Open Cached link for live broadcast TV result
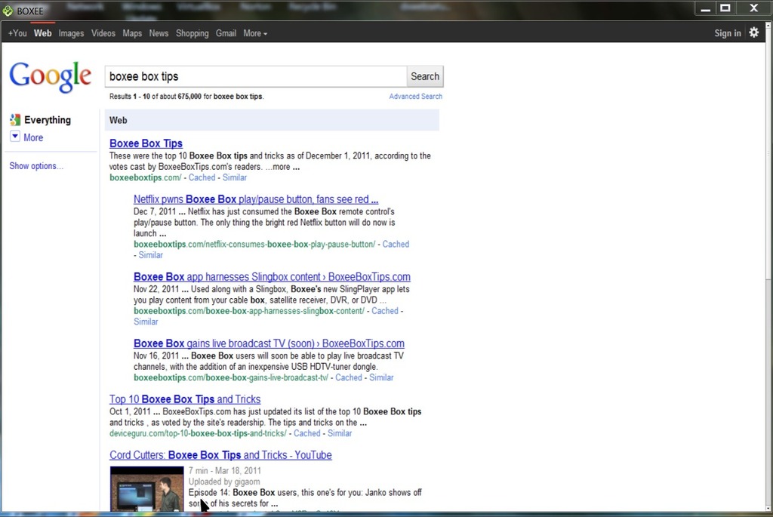 [349, 377]
